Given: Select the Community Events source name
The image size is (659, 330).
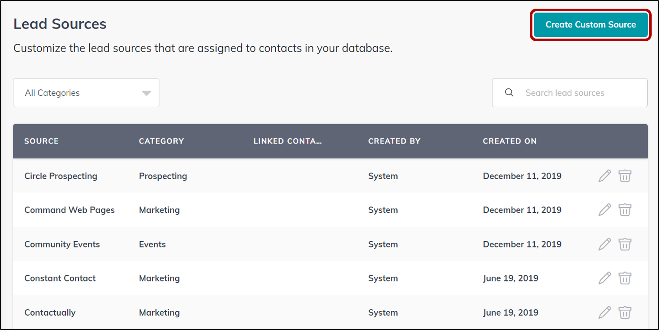Looking at the screenshot, I should 62,244.
